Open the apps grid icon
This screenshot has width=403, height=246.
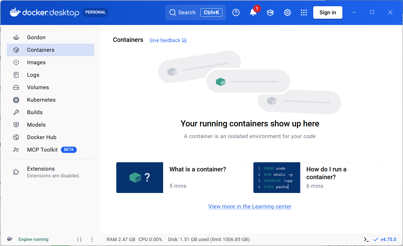tap(304, 12)
